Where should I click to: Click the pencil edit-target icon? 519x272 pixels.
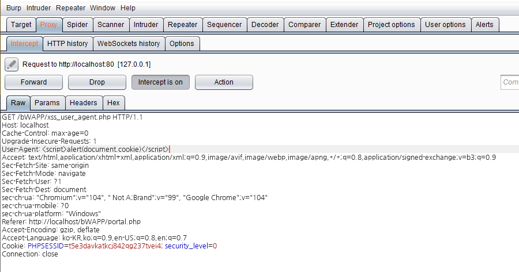[x=12, y=64]
